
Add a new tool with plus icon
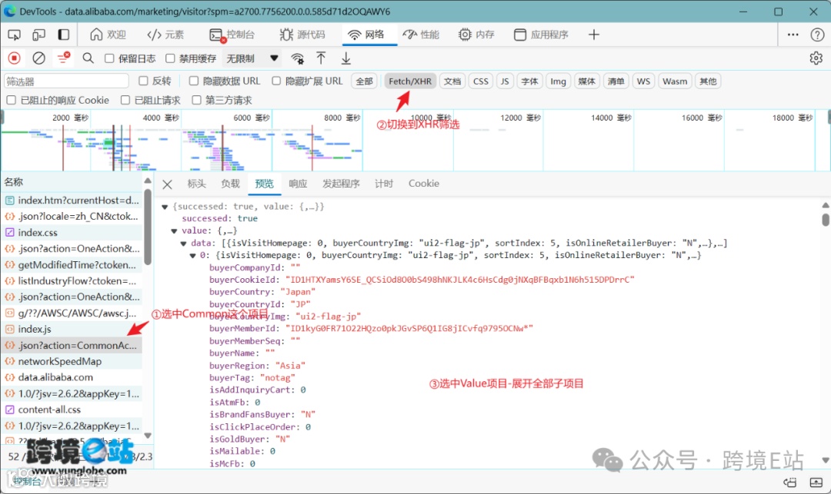pyautogui.click(x=593, y=35)
